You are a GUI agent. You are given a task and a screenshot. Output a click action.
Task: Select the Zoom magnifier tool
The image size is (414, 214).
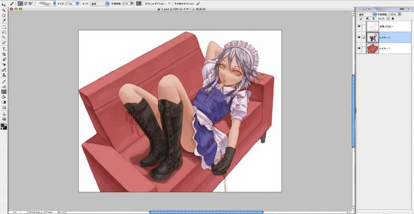click(x=4, y=10)
